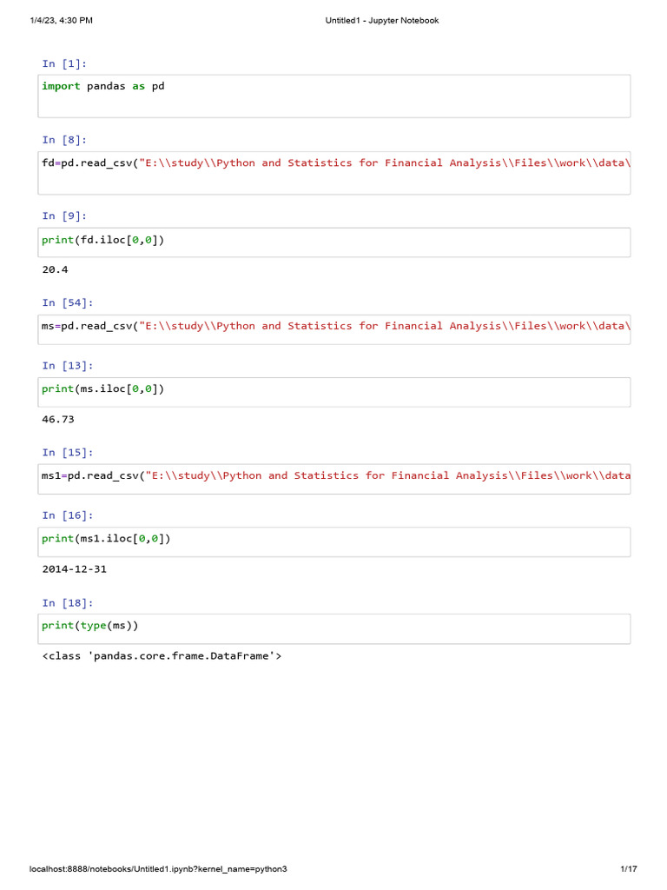Viewport: 667px width, 890px height.
Task: Click the In [15] prompt label
Action: click(68, 453)
